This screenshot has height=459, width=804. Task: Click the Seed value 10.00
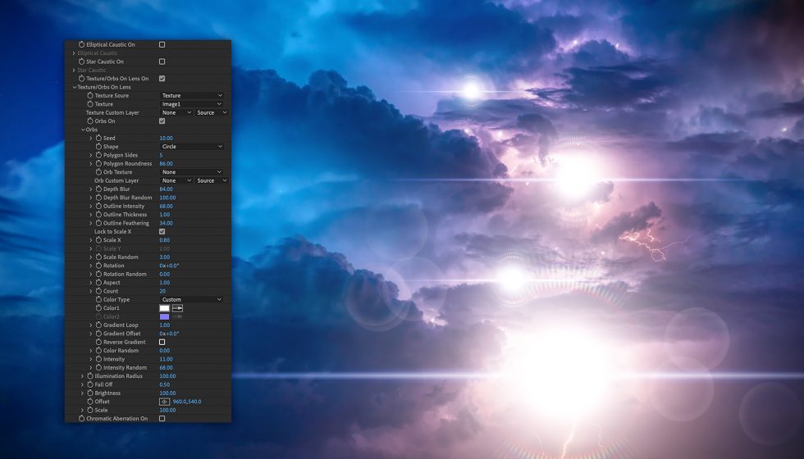click(166, 138)
